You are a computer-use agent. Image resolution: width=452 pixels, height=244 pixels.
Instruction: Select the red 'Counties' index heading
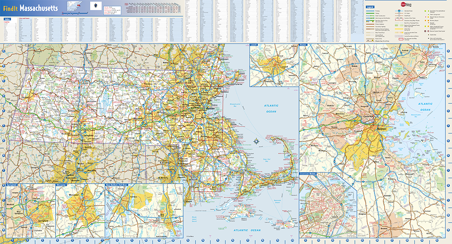click(6, 22)
